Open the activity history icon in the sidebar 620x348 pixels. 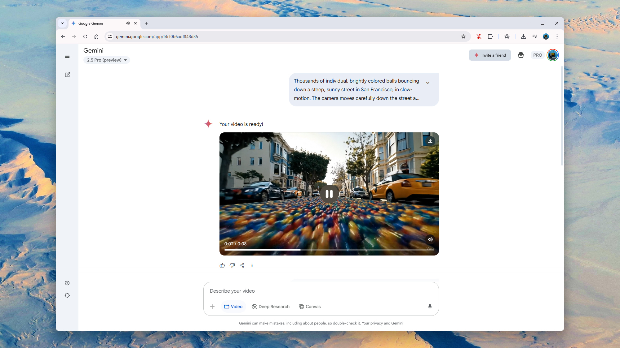coord(67,283)
